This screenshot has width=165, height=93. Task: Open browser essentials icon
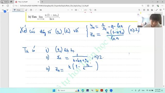pyautogui.click(x=158, y=6)
